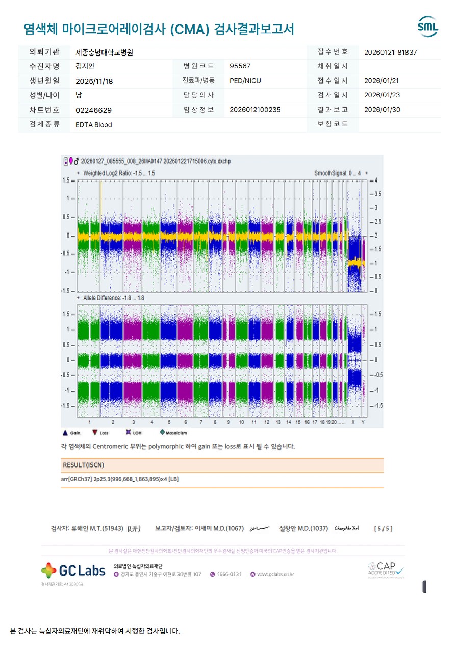Click the ISCN result text arr[GRCh37] 2p25.3
Image resolution: width=459 pixels, height=648 pixels.
[120, 479]
